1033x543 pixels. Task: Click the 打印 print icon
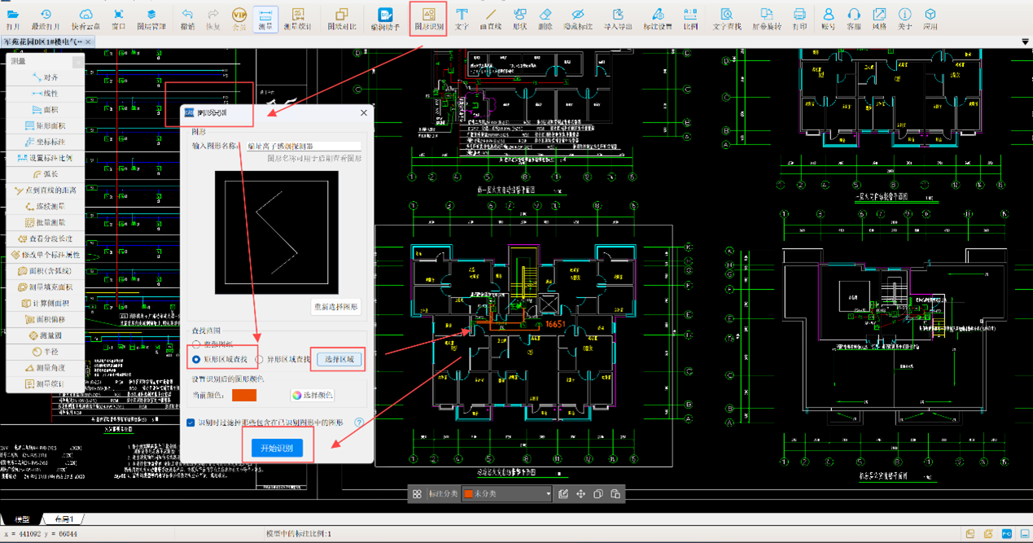coord(799,18)
